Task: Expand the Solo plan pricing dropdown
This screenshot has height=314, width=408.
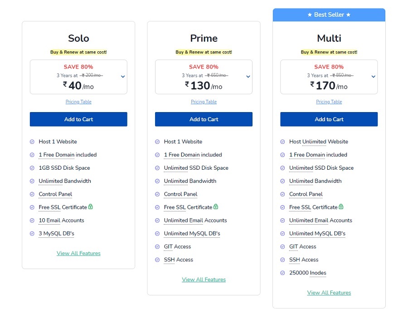Action: click(123, 77)
